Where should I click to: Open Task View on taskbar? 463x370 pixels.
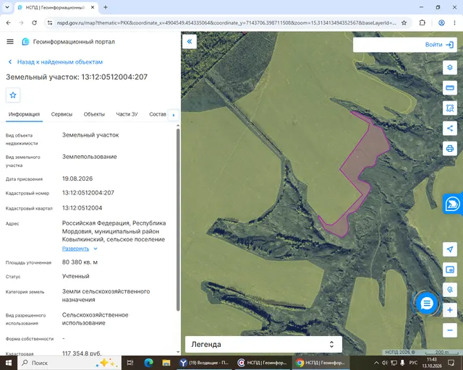(x=130, y=363)
